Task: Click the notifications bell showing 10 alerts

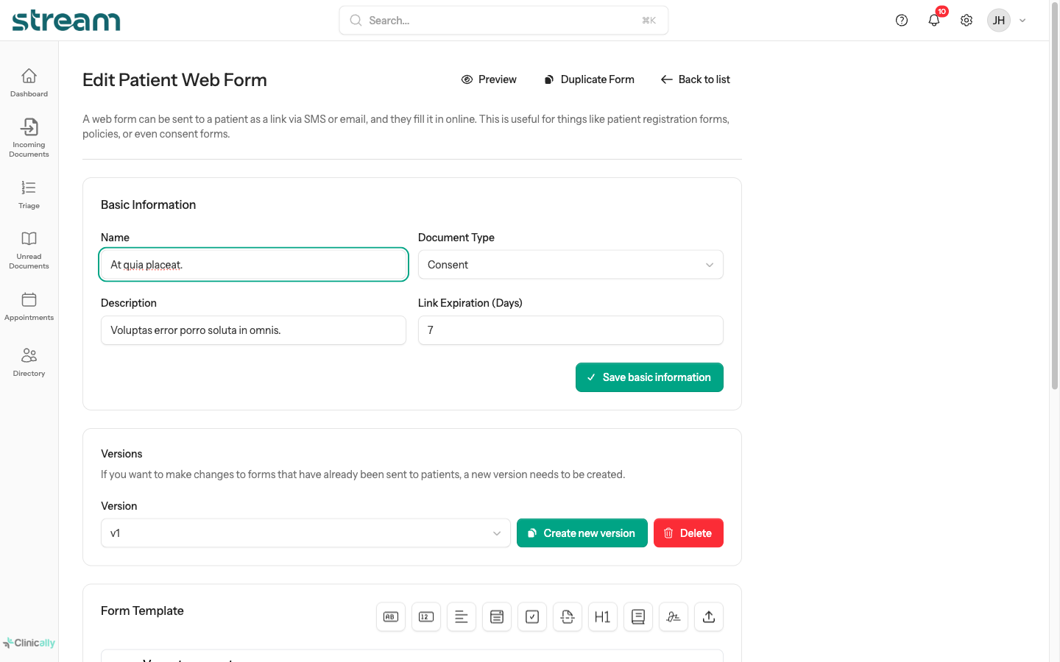Action: tap(933, 20)
